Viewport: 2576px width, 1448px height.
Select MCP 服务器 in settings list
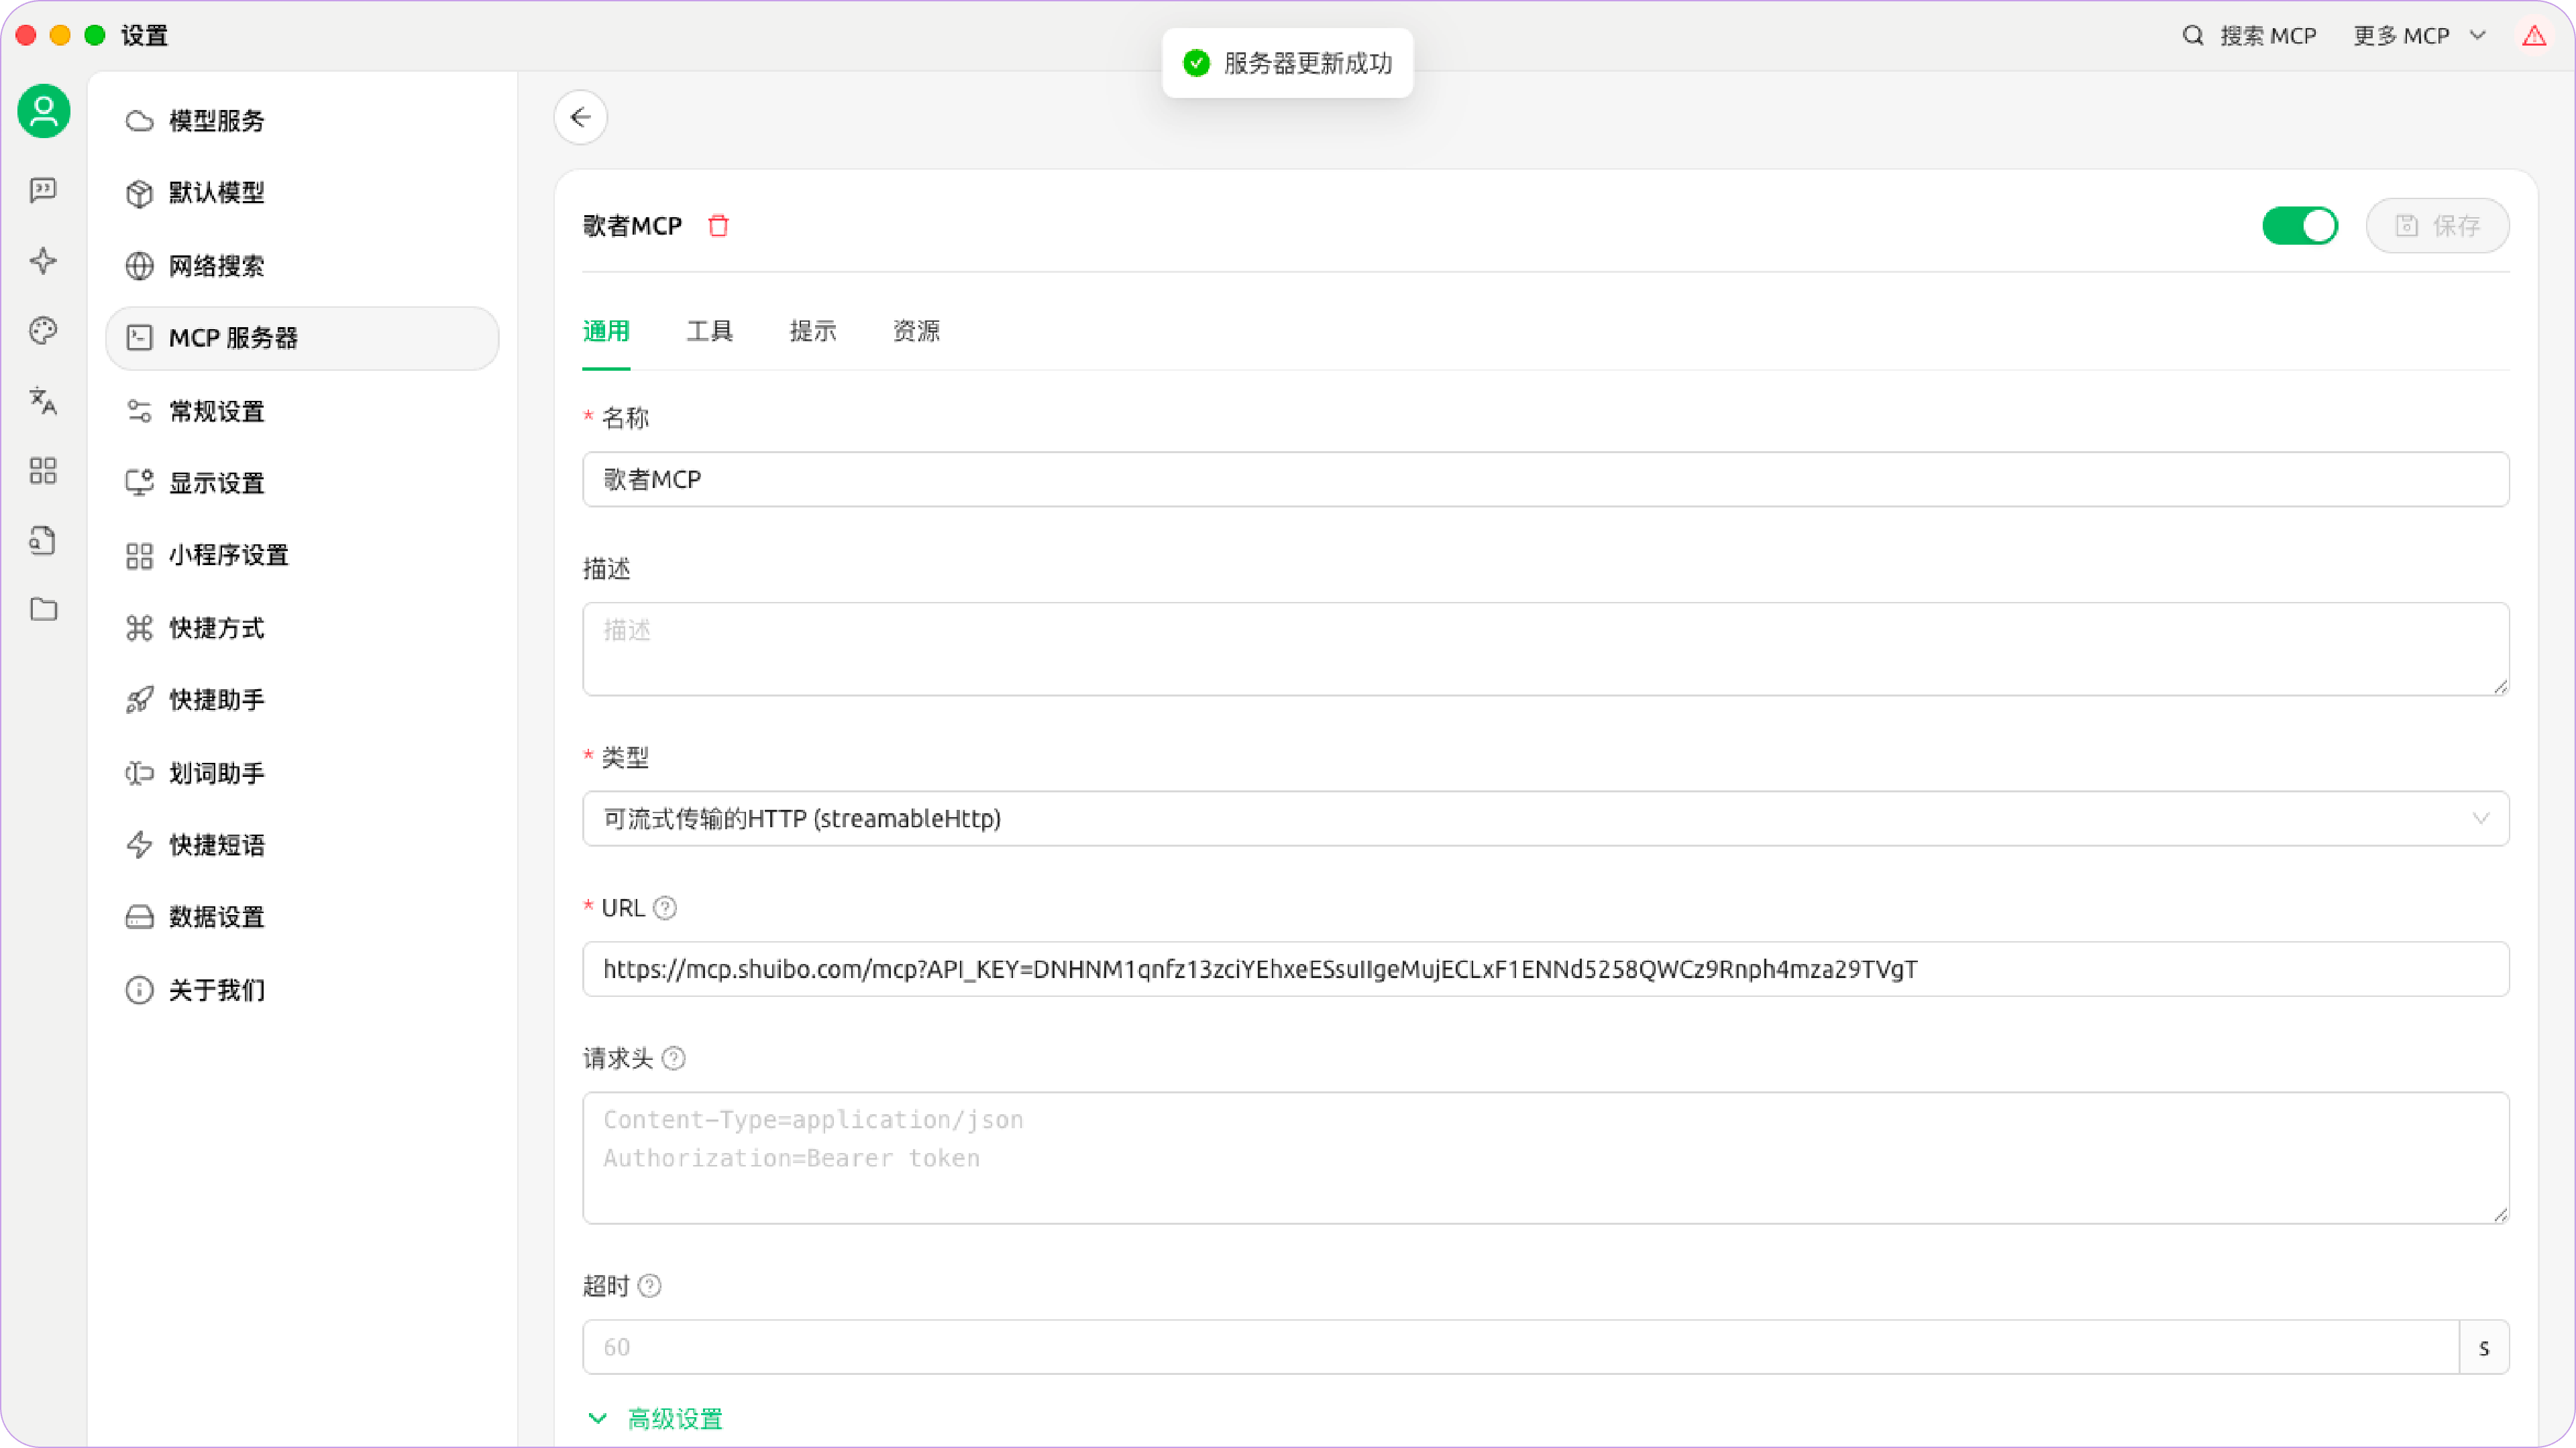pos(302,338)
